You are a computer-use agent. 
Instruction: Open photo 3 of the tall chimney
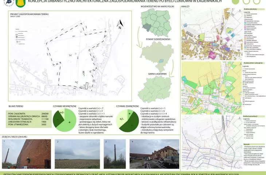point(115,154)
